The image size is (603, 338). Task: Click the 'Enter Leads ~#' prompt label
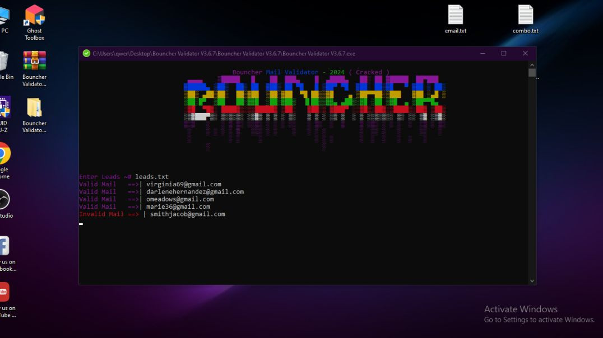point(105,177)
